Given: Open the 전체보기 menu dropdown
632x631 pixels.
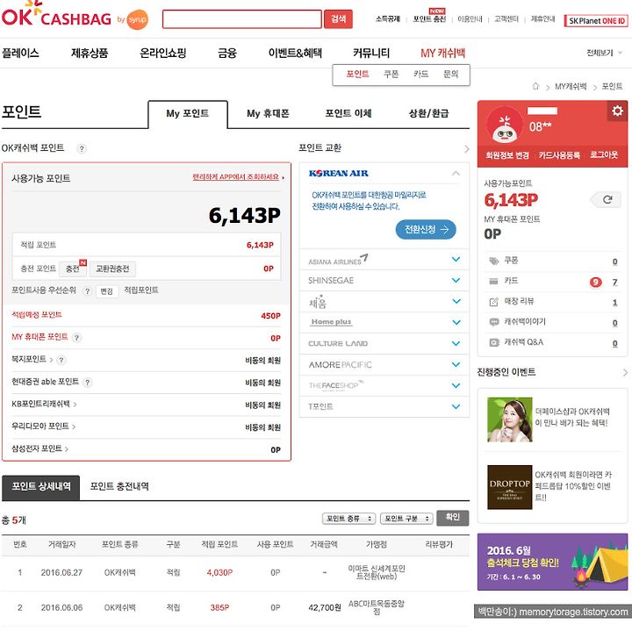Looking at the screenshot, I should coord(604,53).
